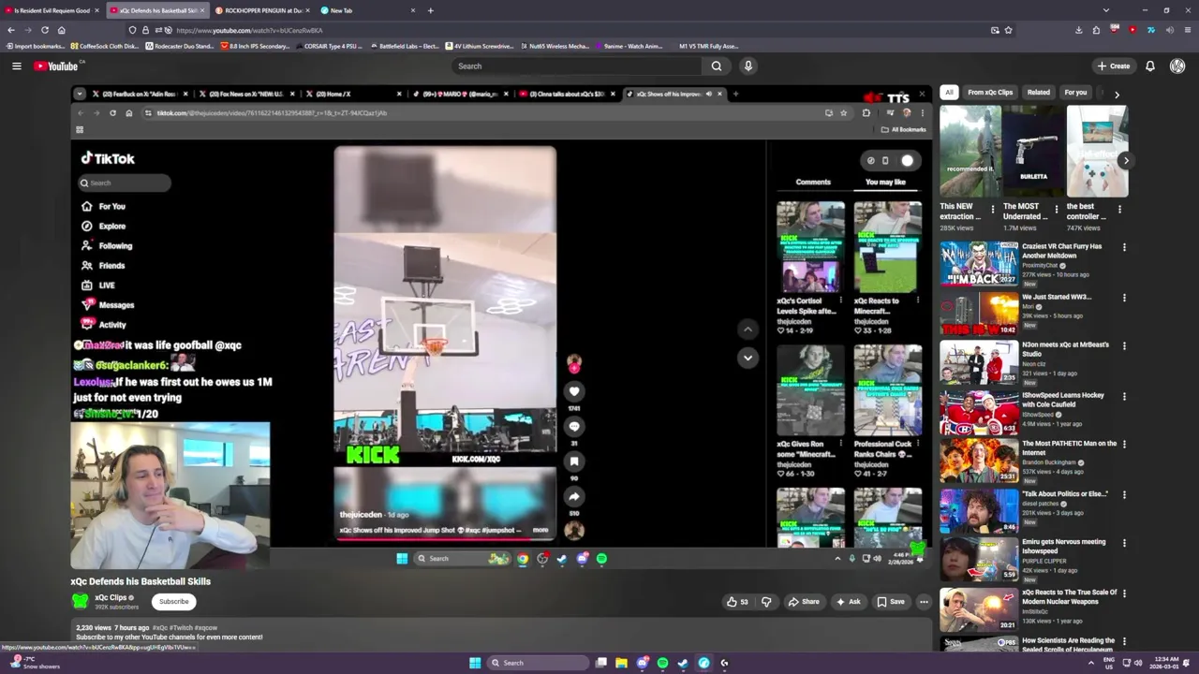Viewport: 1199px width, 674px height.
Task: Open Emiru gets Nervous meeting ishowspeed thumbnail
Action: click(x=979, y=559)
